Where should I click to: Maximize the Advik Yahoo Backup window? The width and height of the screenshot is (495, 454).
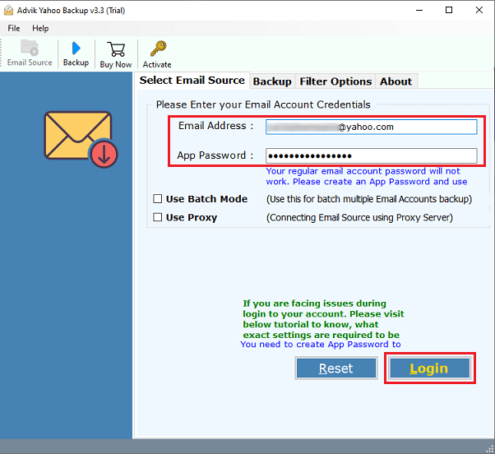point(449,11)
